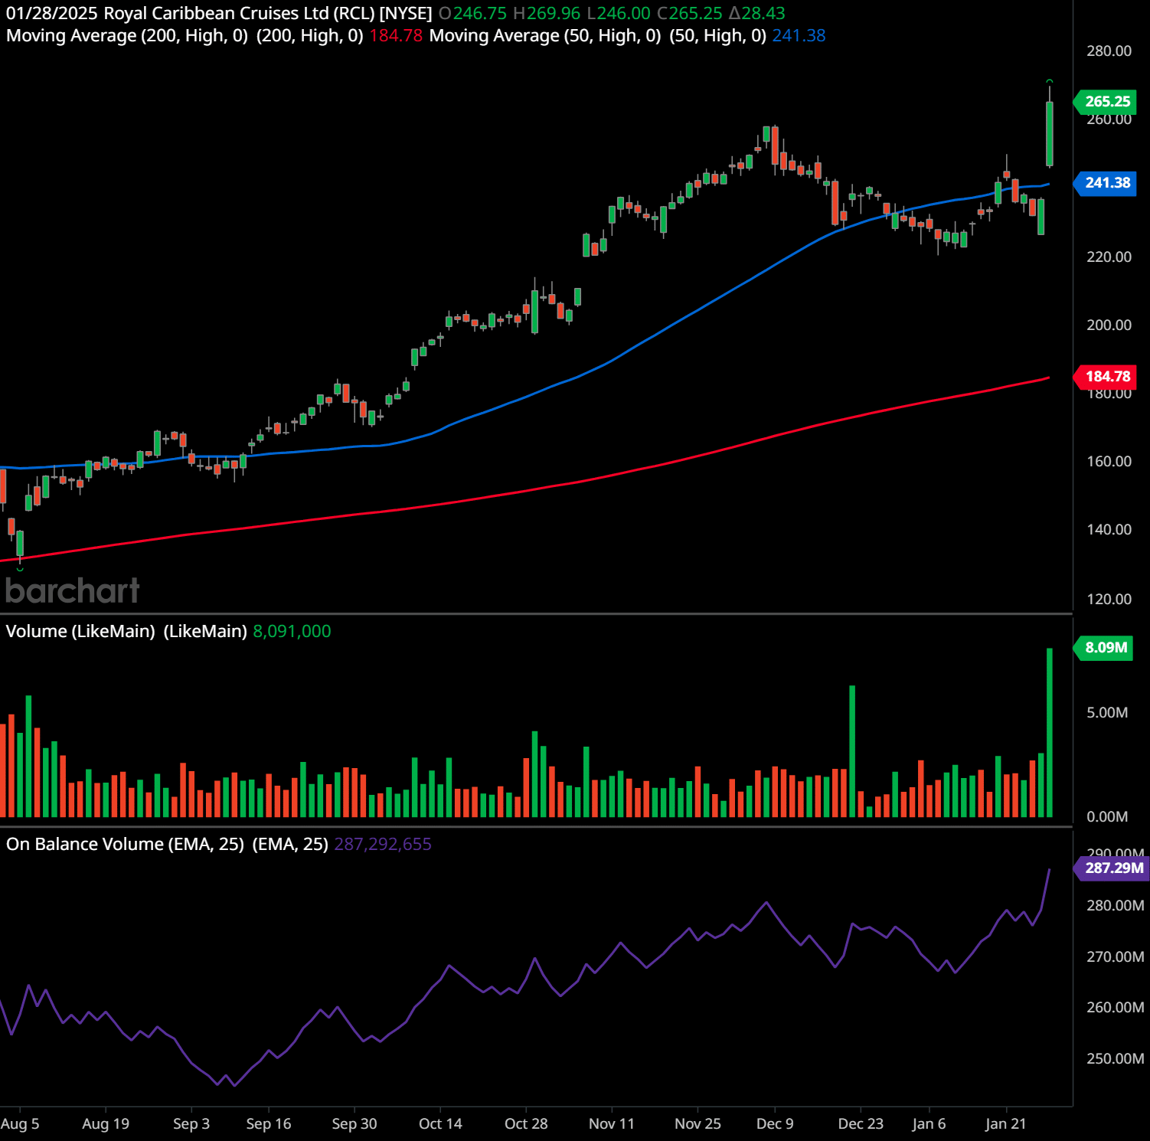Click the Nov 25 date axis label
The width and height of the screenshot is (1150, 1141).
coord(698,1124)
